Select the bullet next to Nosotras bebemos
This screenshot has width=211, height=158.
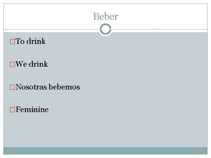12,87
